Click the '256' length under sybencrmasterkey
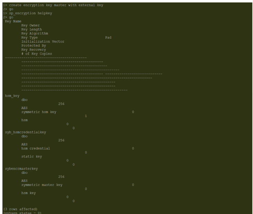This screenshot has height=214, width=253. 61,177
